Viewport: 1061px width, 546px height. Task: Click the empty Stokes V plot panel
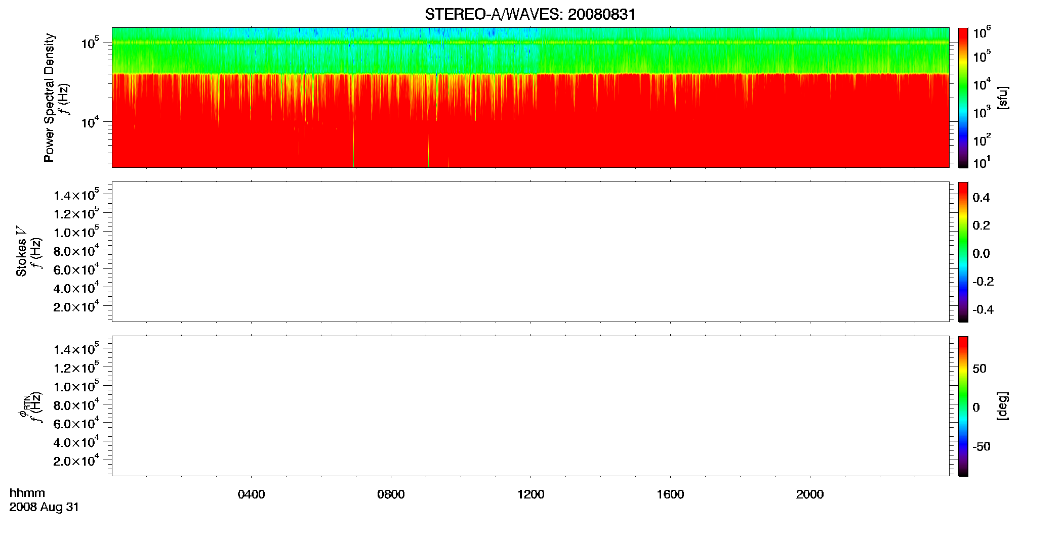click(530, 252)
